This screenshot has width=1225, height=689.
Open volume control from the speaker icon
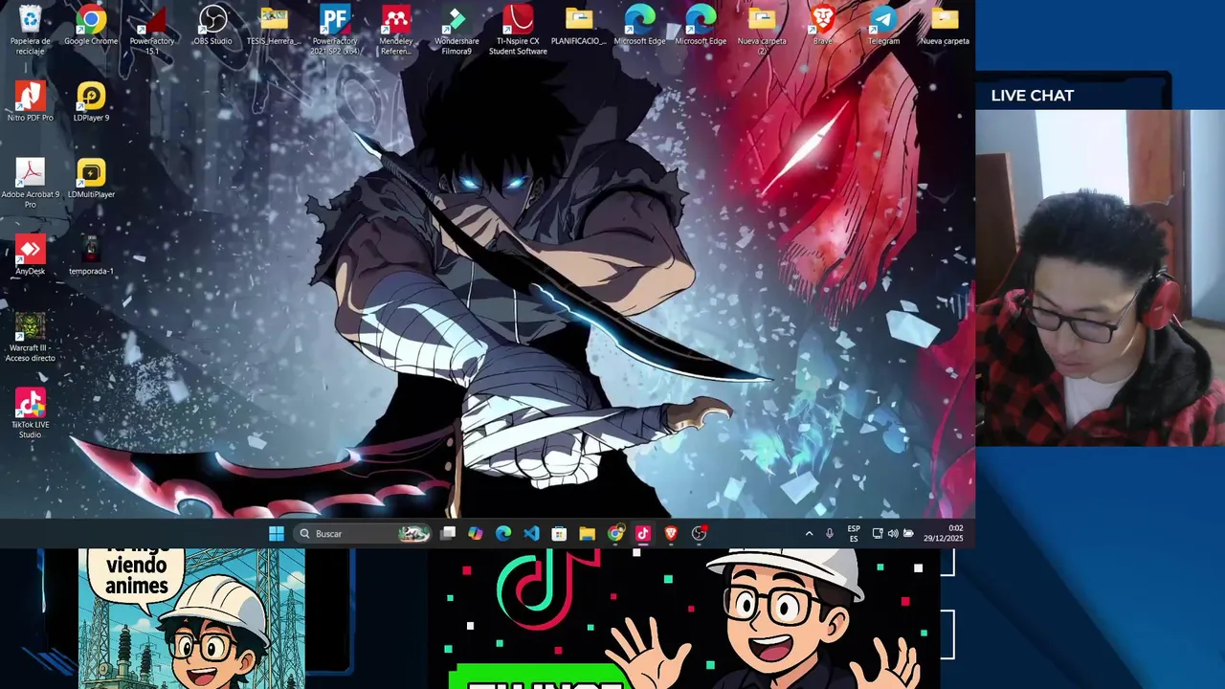click(x=893, y=534)
